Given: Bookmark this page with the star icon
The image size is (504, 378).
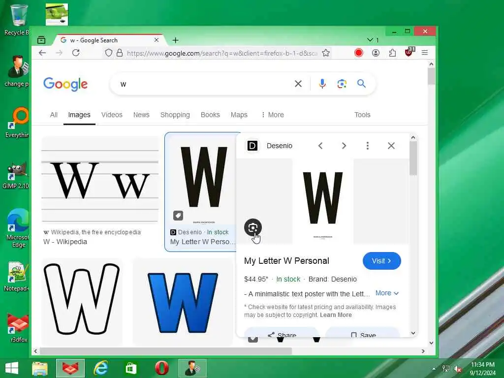Looking at the screenshot, I should click(326, 53).
